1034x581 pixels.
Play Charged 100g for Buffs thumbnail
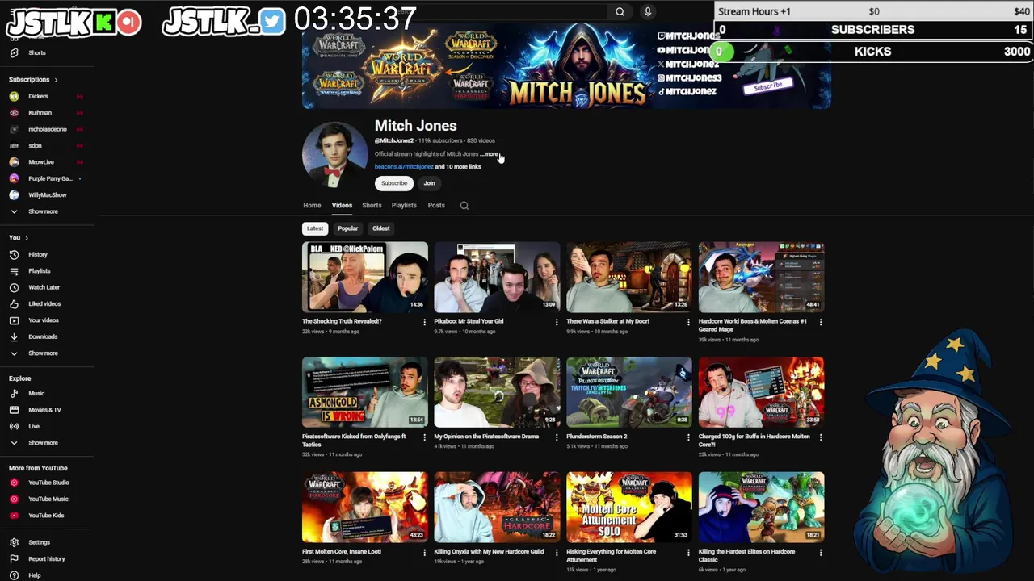(761, 392)
